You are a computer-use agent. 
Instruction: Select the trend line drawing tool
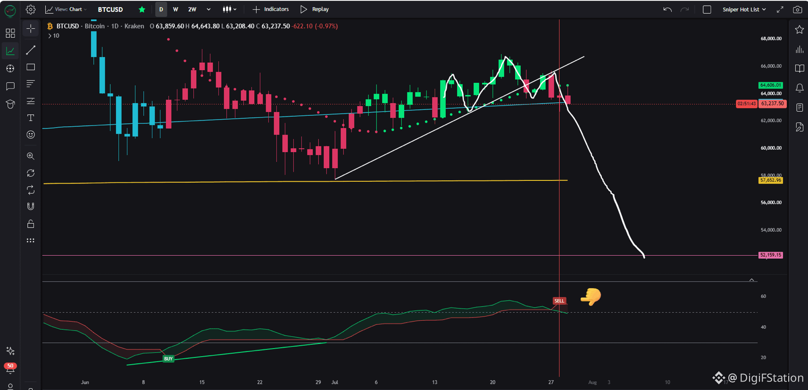pyautogui.click(x=31, y=50)
